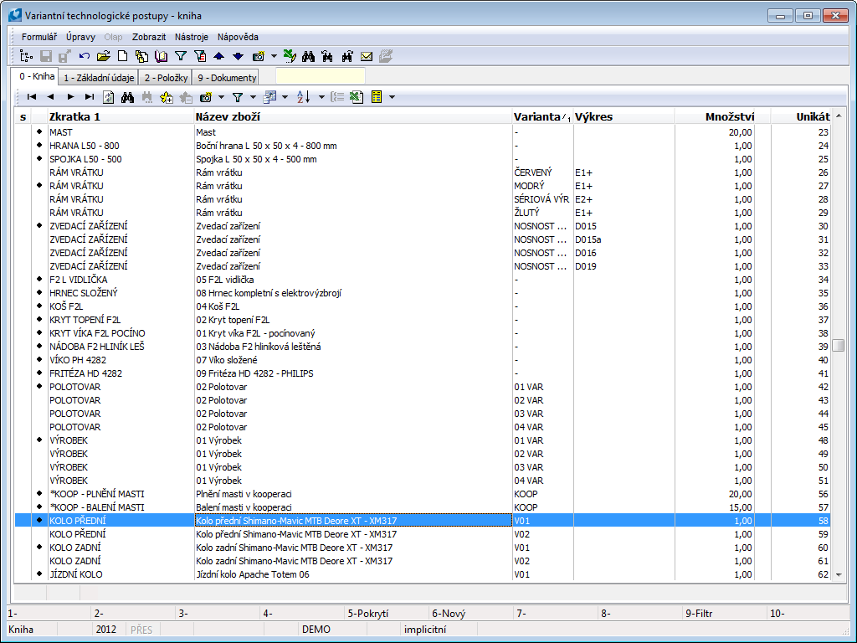Jump to last record with navigation arrow
This screenshot has height=643, width=857.
click(90, 97)
